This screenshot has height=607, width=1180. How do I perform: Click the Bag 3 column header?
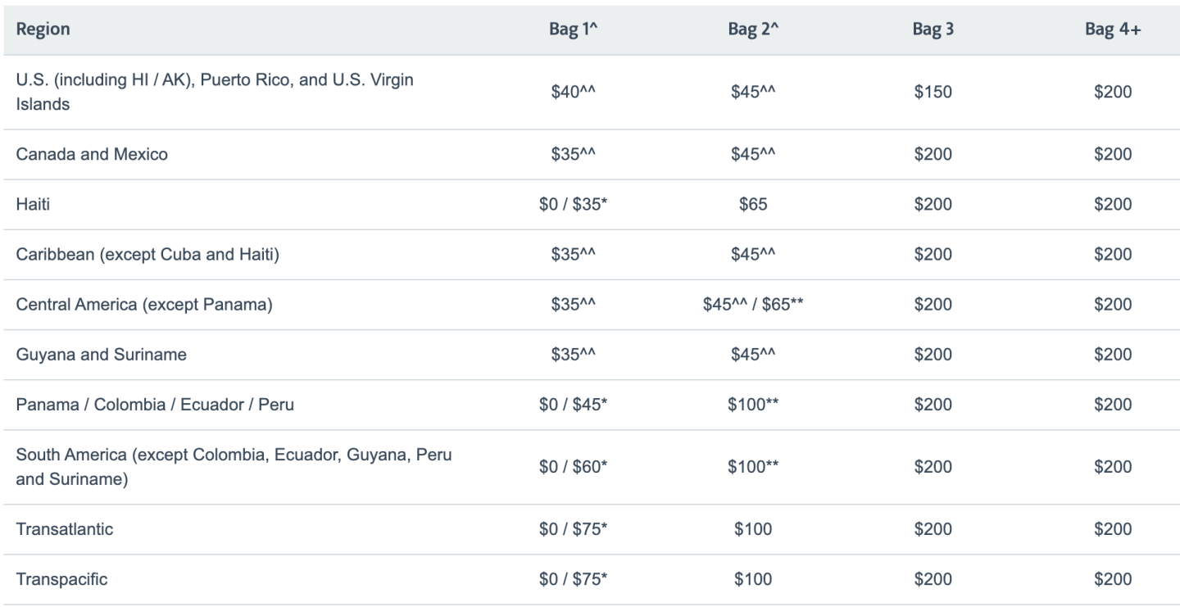click(x=933, y=29)
